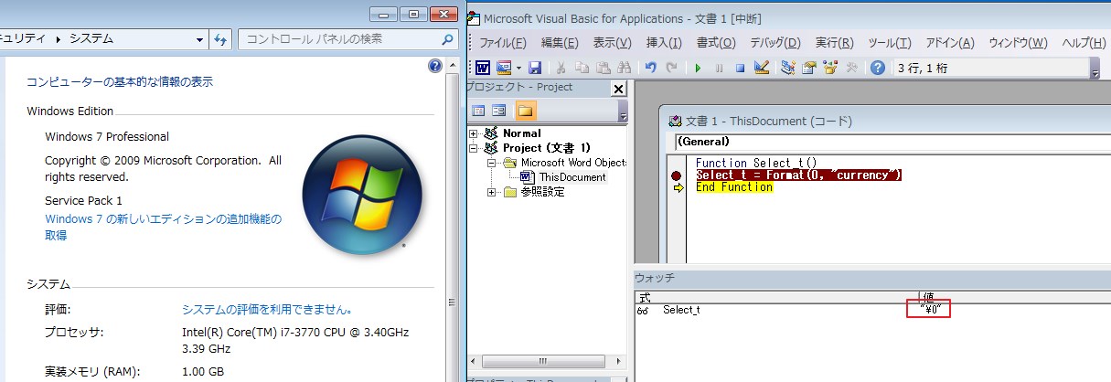1111x382 pixels.
Task: Open Windows 7 の新しいエディション link
Action: (164, 227)
